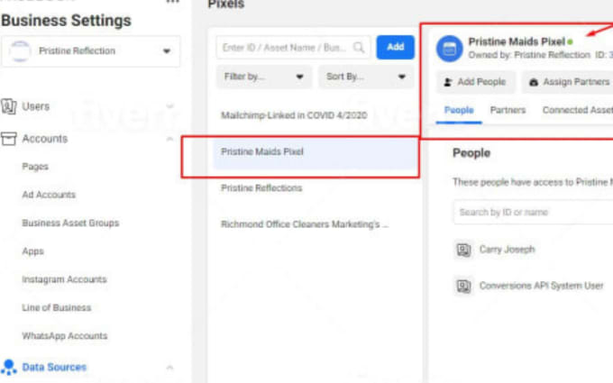613x383 pixels.
Task: Collapse the Data Sources section chevron
Action: [x=169, y=368]
